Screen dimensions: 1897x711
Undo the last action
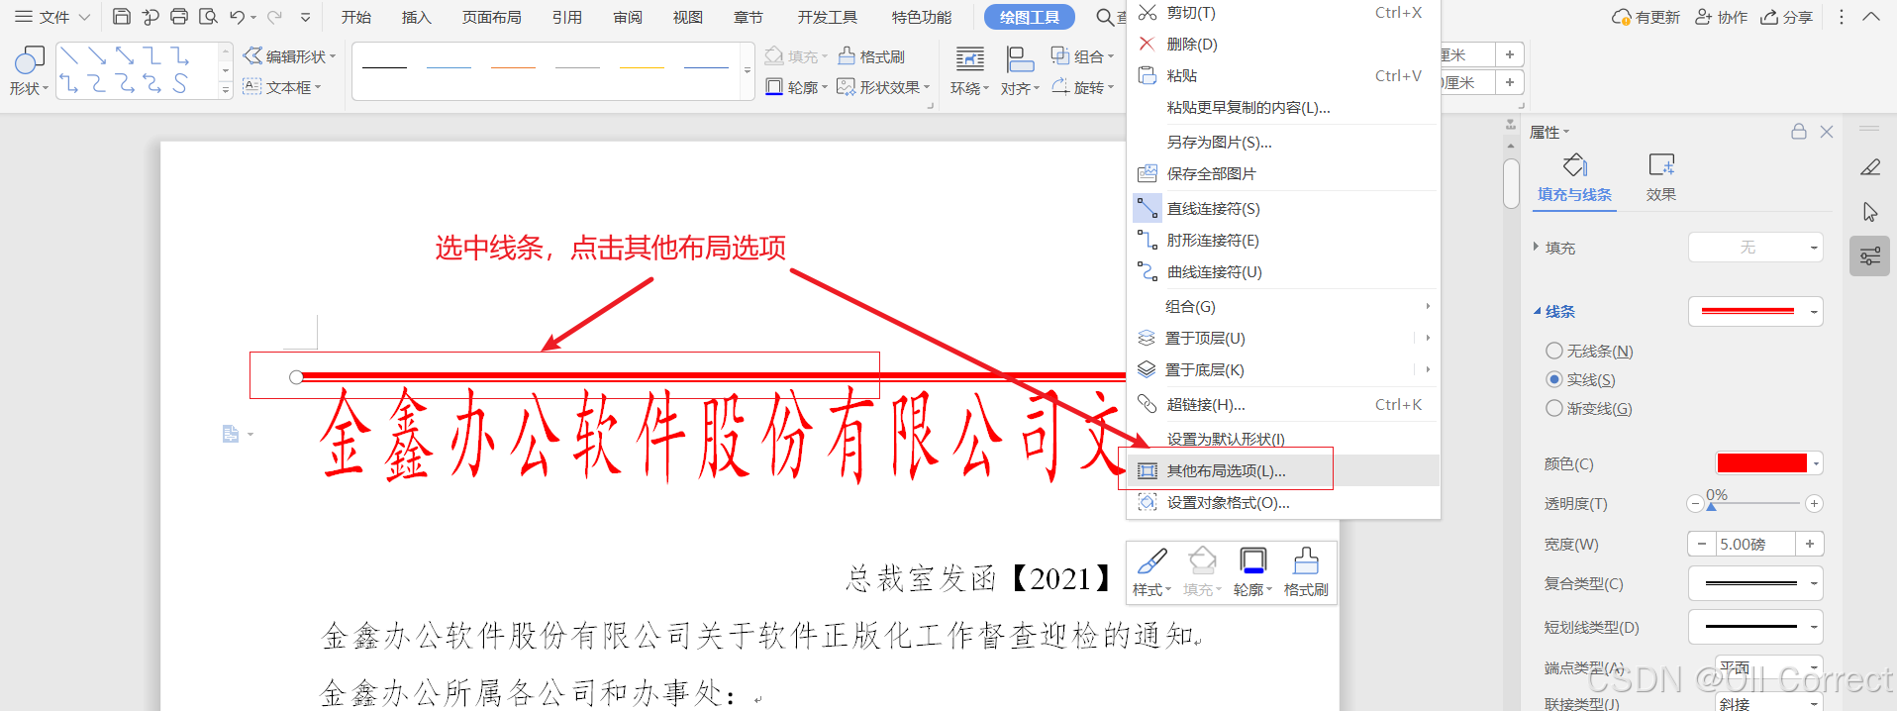(237, 17)
